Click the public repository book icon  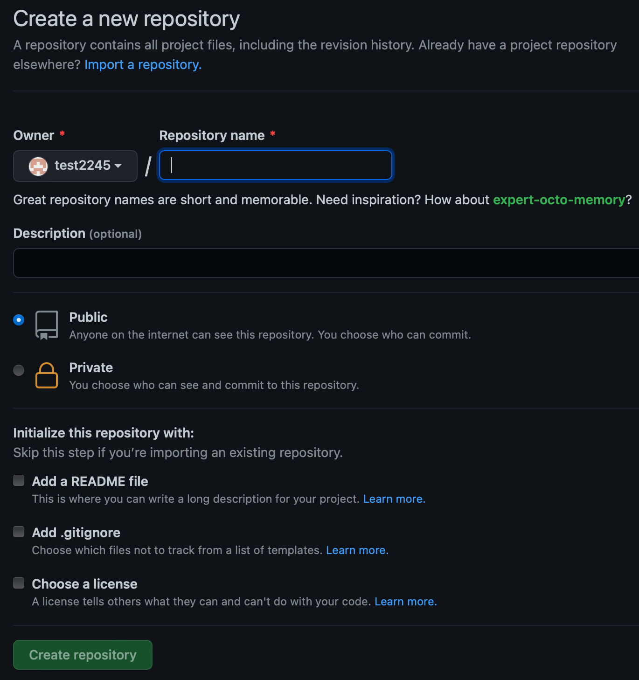pyautogui.click(x=47, y=325)
